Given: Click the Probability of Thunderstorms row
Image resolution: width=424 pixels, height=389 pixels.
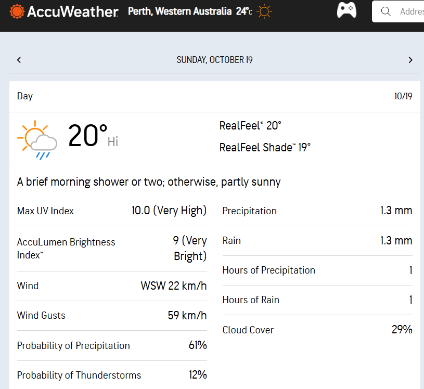Looking at the screenshot, I should click(x=112, y=375).
